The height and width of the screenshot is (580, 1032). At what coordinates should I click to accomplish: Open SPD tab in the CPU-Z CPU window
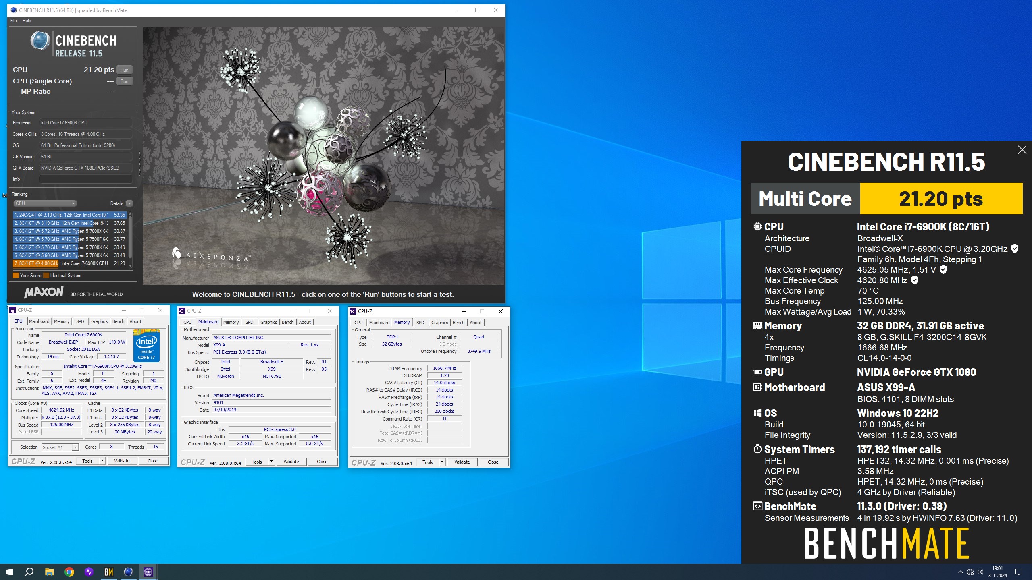(80, 321)
